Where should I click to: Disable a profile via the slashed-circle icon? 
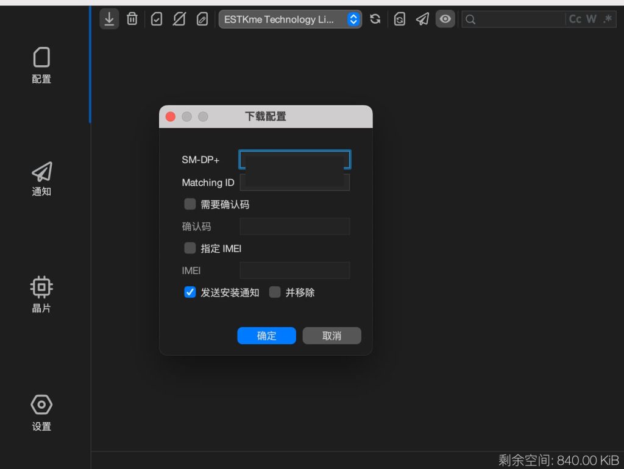point(179,18)
